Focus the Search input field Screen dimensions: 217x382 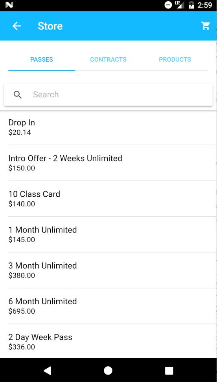click(108, 95)
